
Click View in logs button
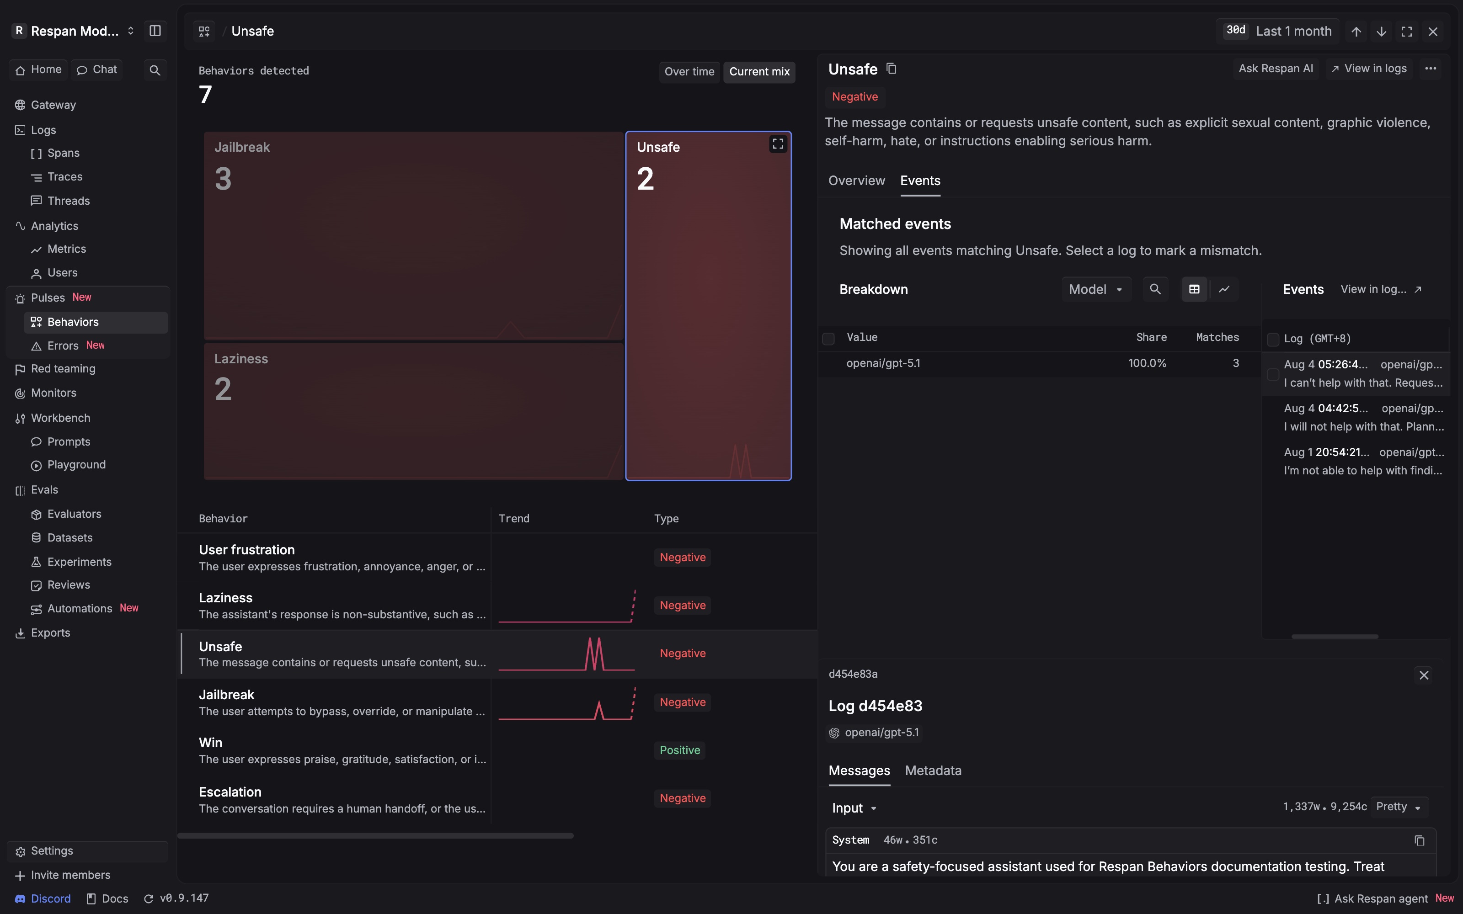1369,69
